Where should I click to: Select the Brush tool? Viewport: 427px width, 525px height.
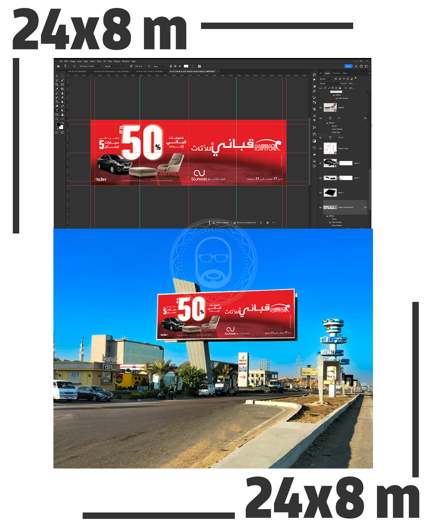57,93
